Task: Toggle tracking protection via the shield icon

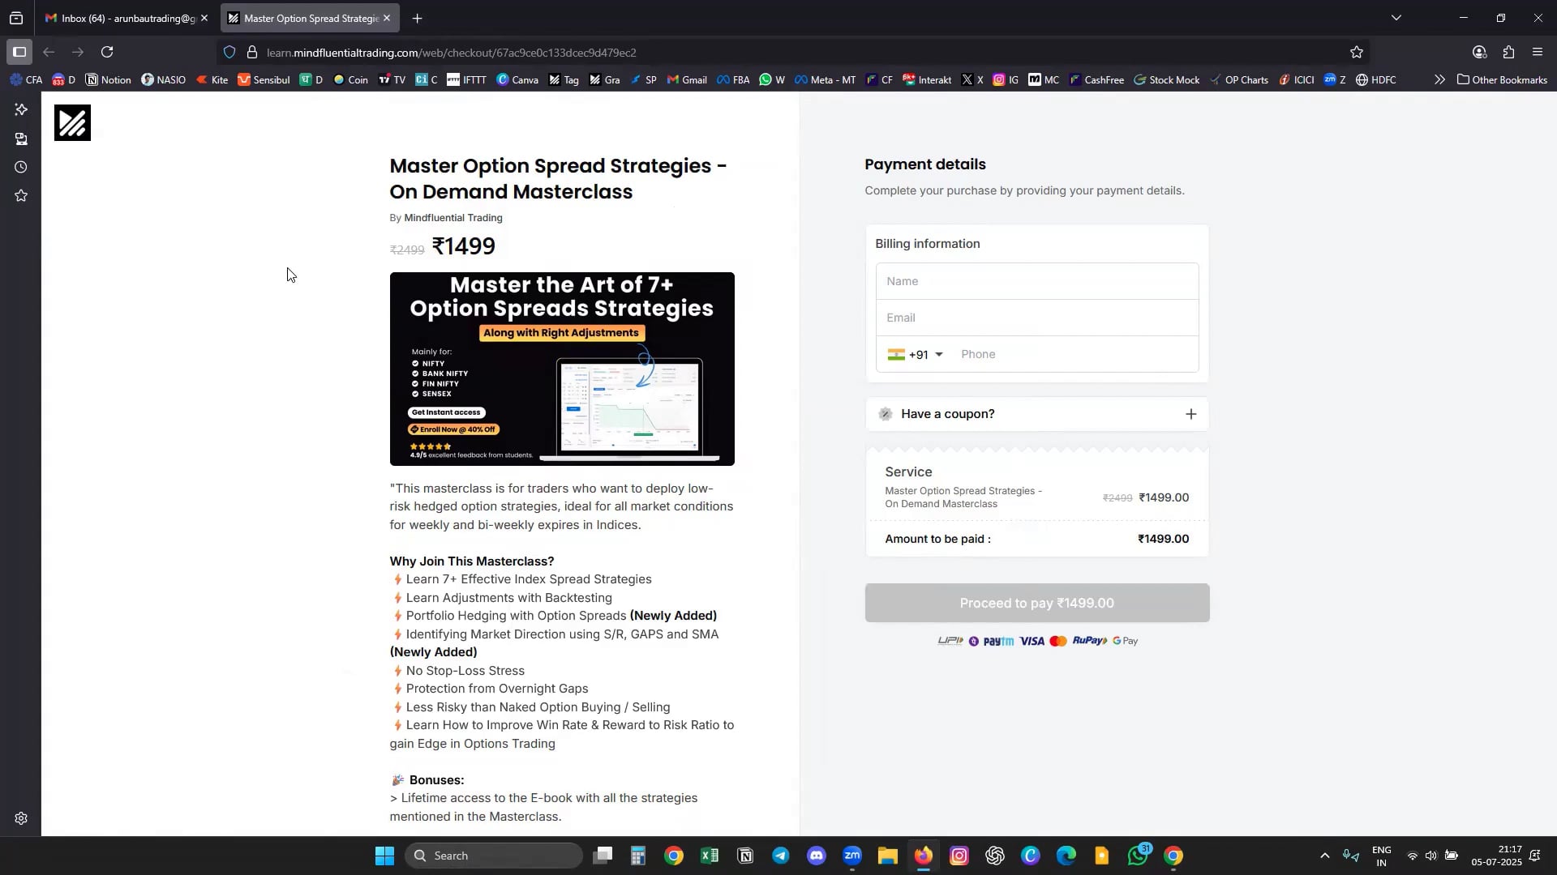Action: click(x=229, y=52)
